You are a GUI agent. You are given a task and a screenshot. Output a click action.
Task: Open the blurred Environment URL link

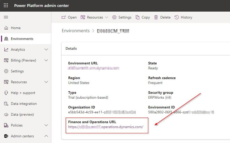click(94, 68)
